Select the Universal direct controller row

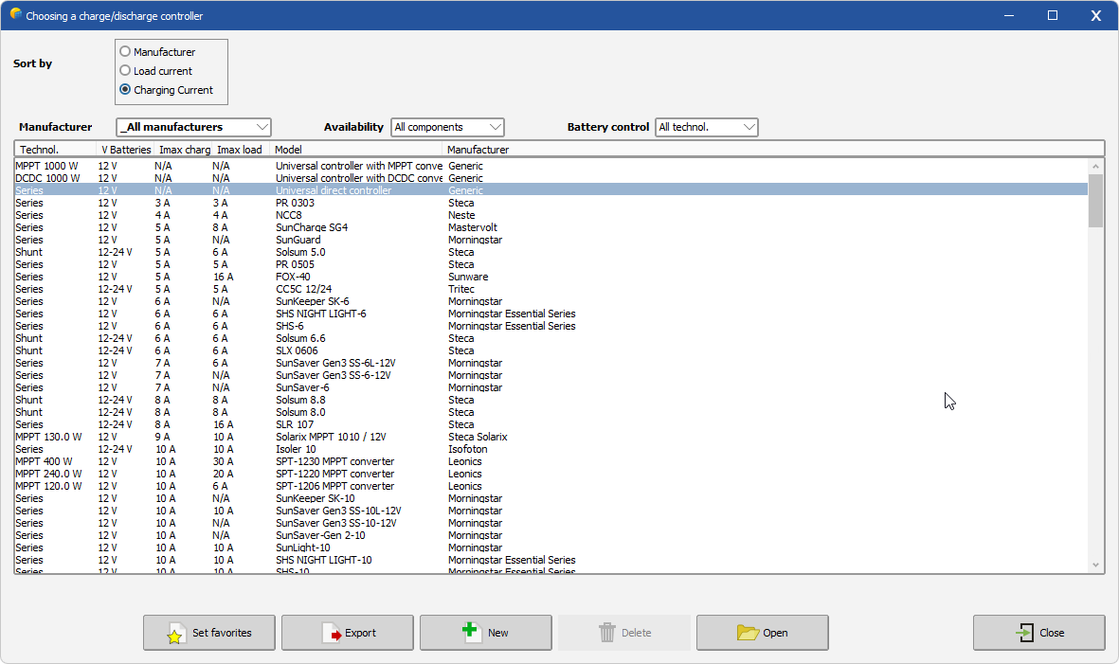tap(550, 190)
